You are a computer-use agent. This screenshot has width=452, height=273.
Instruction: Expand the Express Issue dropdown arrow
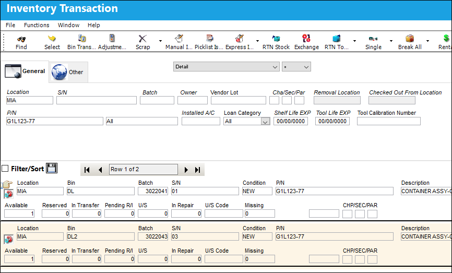[x=257, y=41]
